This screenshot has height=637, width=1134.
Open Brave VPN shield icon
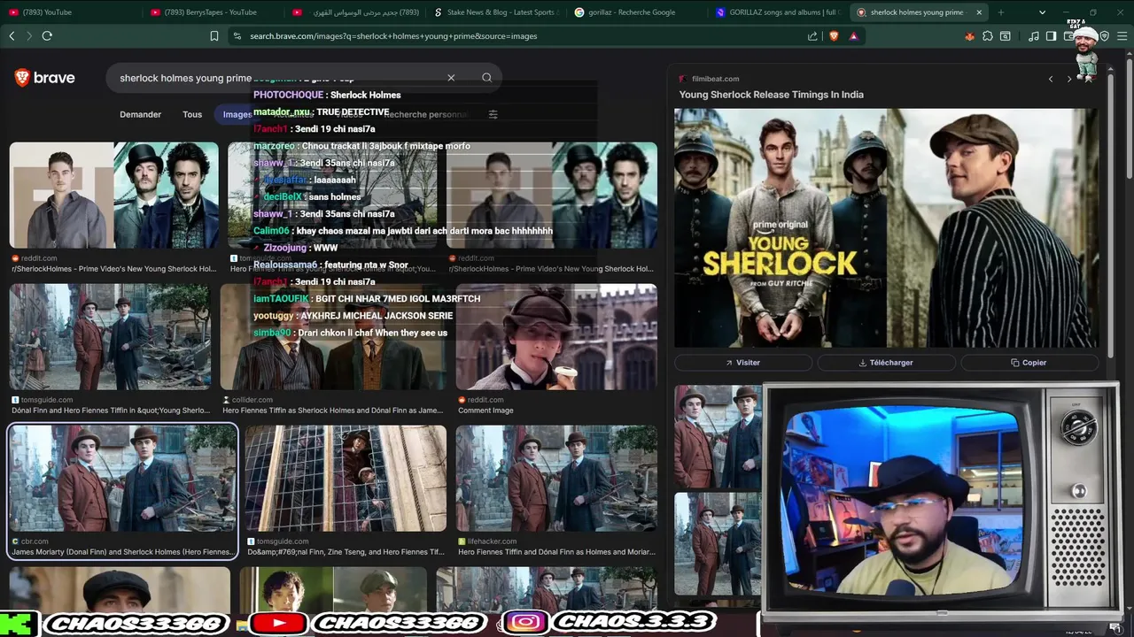(1105, 36)
